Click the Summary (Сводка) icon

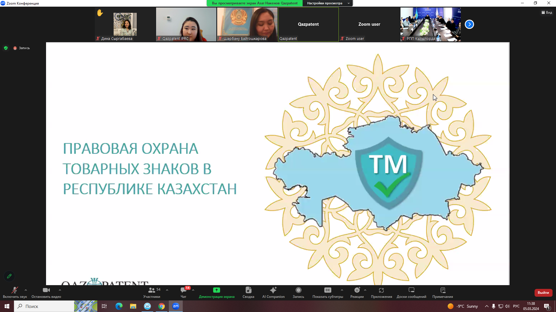248,292
